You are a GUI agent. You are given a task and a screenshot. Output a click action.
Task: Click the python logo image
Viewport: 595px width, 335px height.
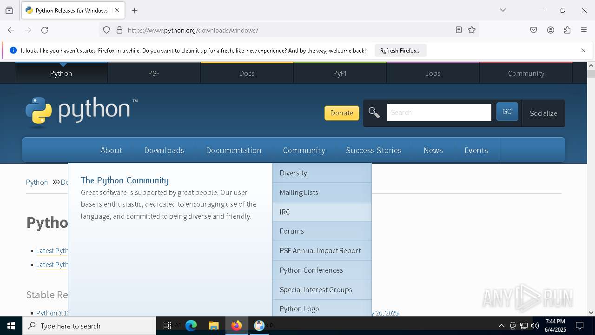tap(82, 112)
